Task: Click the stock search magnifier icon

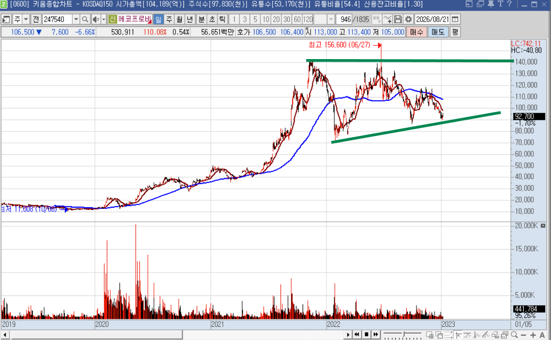Action: 85,20
